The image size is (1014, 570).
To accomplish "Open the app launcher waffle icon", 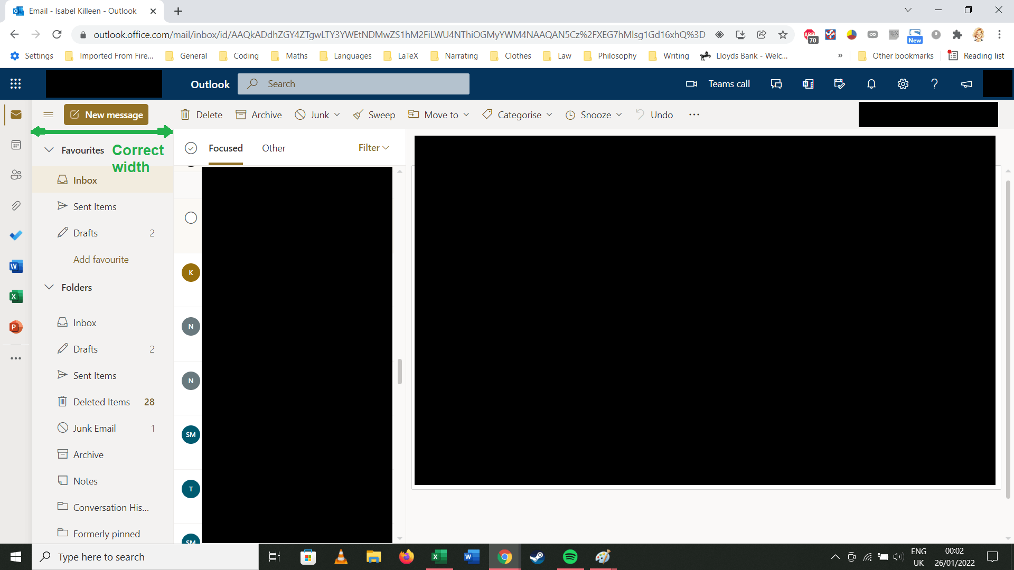I will [16, 84].
